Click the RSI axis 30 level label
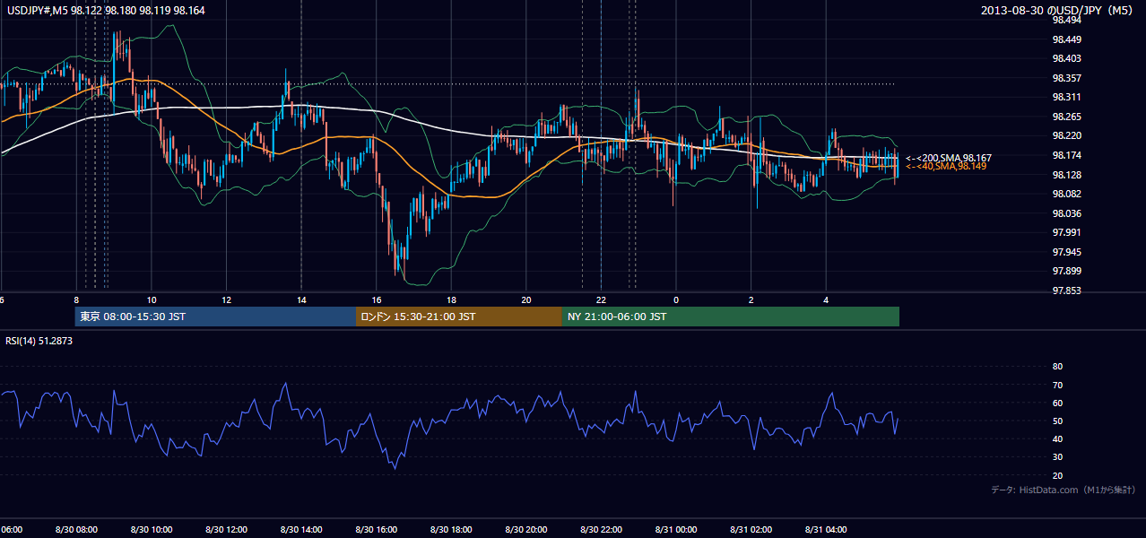This screenshot has height=538, width=1146. click(x=1057, y=457)
